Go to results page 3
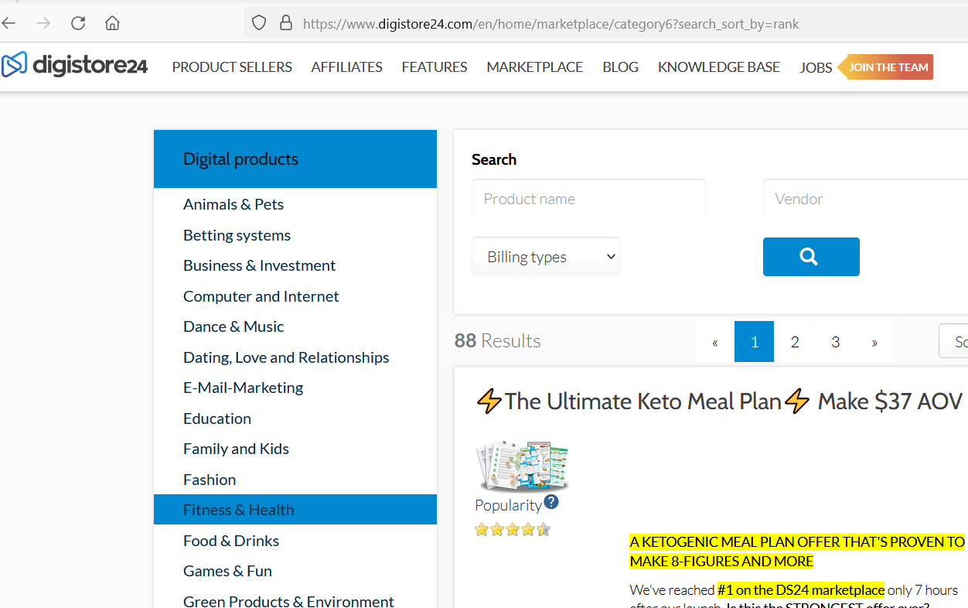This screenshot has width=968, height=608. click(836, 342)
